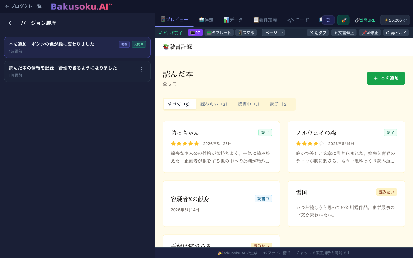Select the すべて（5） filter tab
The width and height of the screenshot is (413, 258).
click(x=180, y=104)
